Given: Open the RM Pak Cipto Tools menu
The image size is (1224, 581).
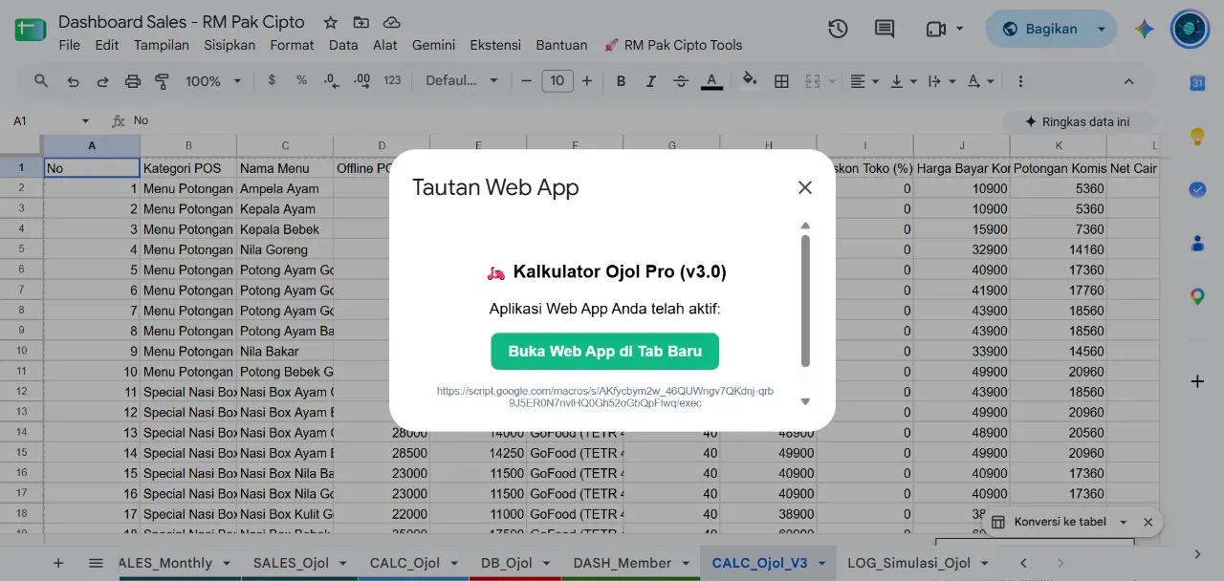Looking at the screenshot, I should pos(673,45).
